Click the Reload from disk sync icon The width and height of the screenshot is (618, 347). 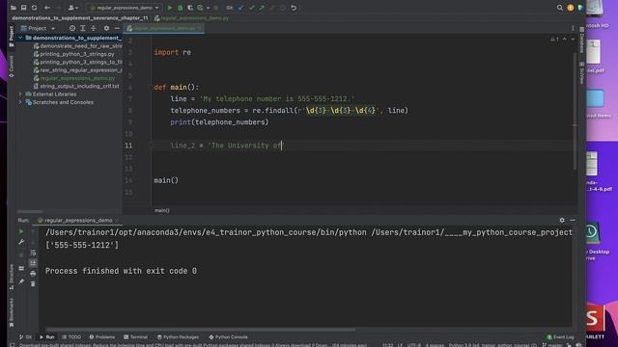(x=35, y=8)
